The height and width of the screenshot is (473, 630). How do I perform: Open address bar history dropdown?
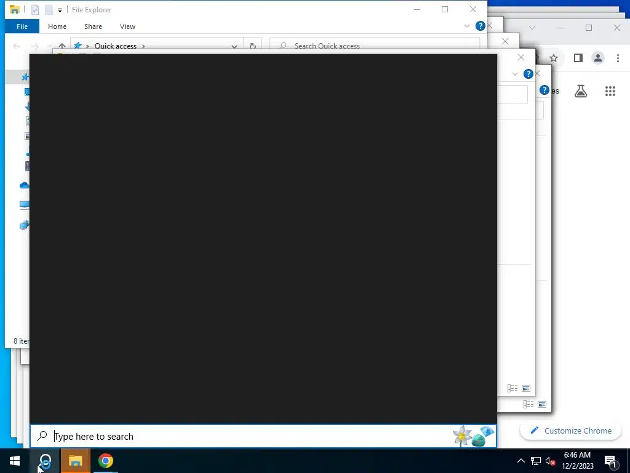234,46
